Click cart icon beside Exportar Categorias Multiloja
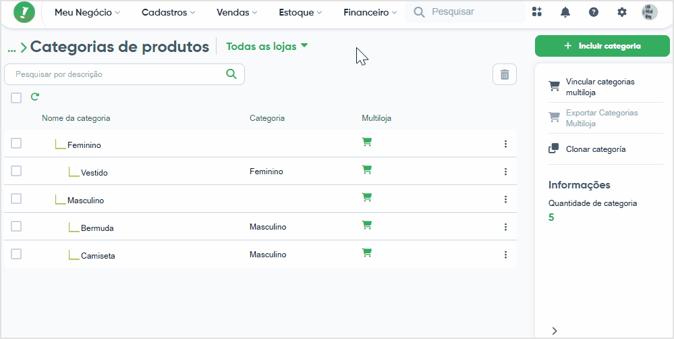This screenshot has width=674, height=339. 554,117
